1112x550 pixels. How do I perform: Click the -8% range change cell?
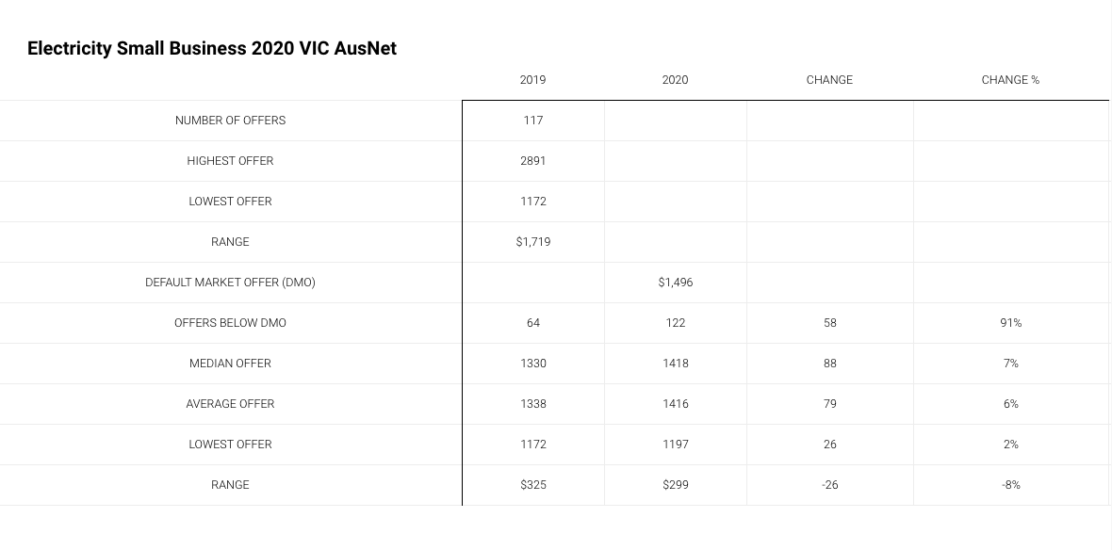[x=1010, y=484]
